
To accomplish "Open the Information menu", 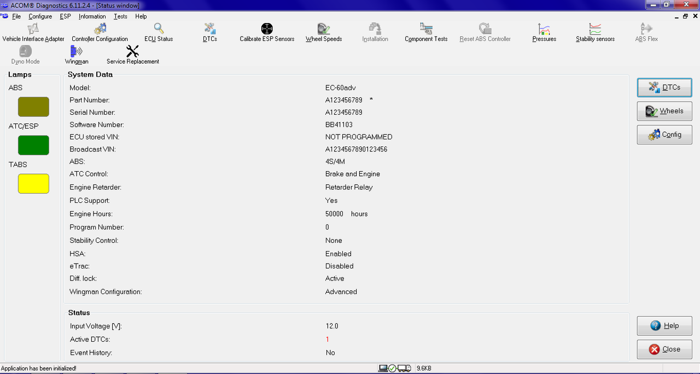I will point(92,16).
